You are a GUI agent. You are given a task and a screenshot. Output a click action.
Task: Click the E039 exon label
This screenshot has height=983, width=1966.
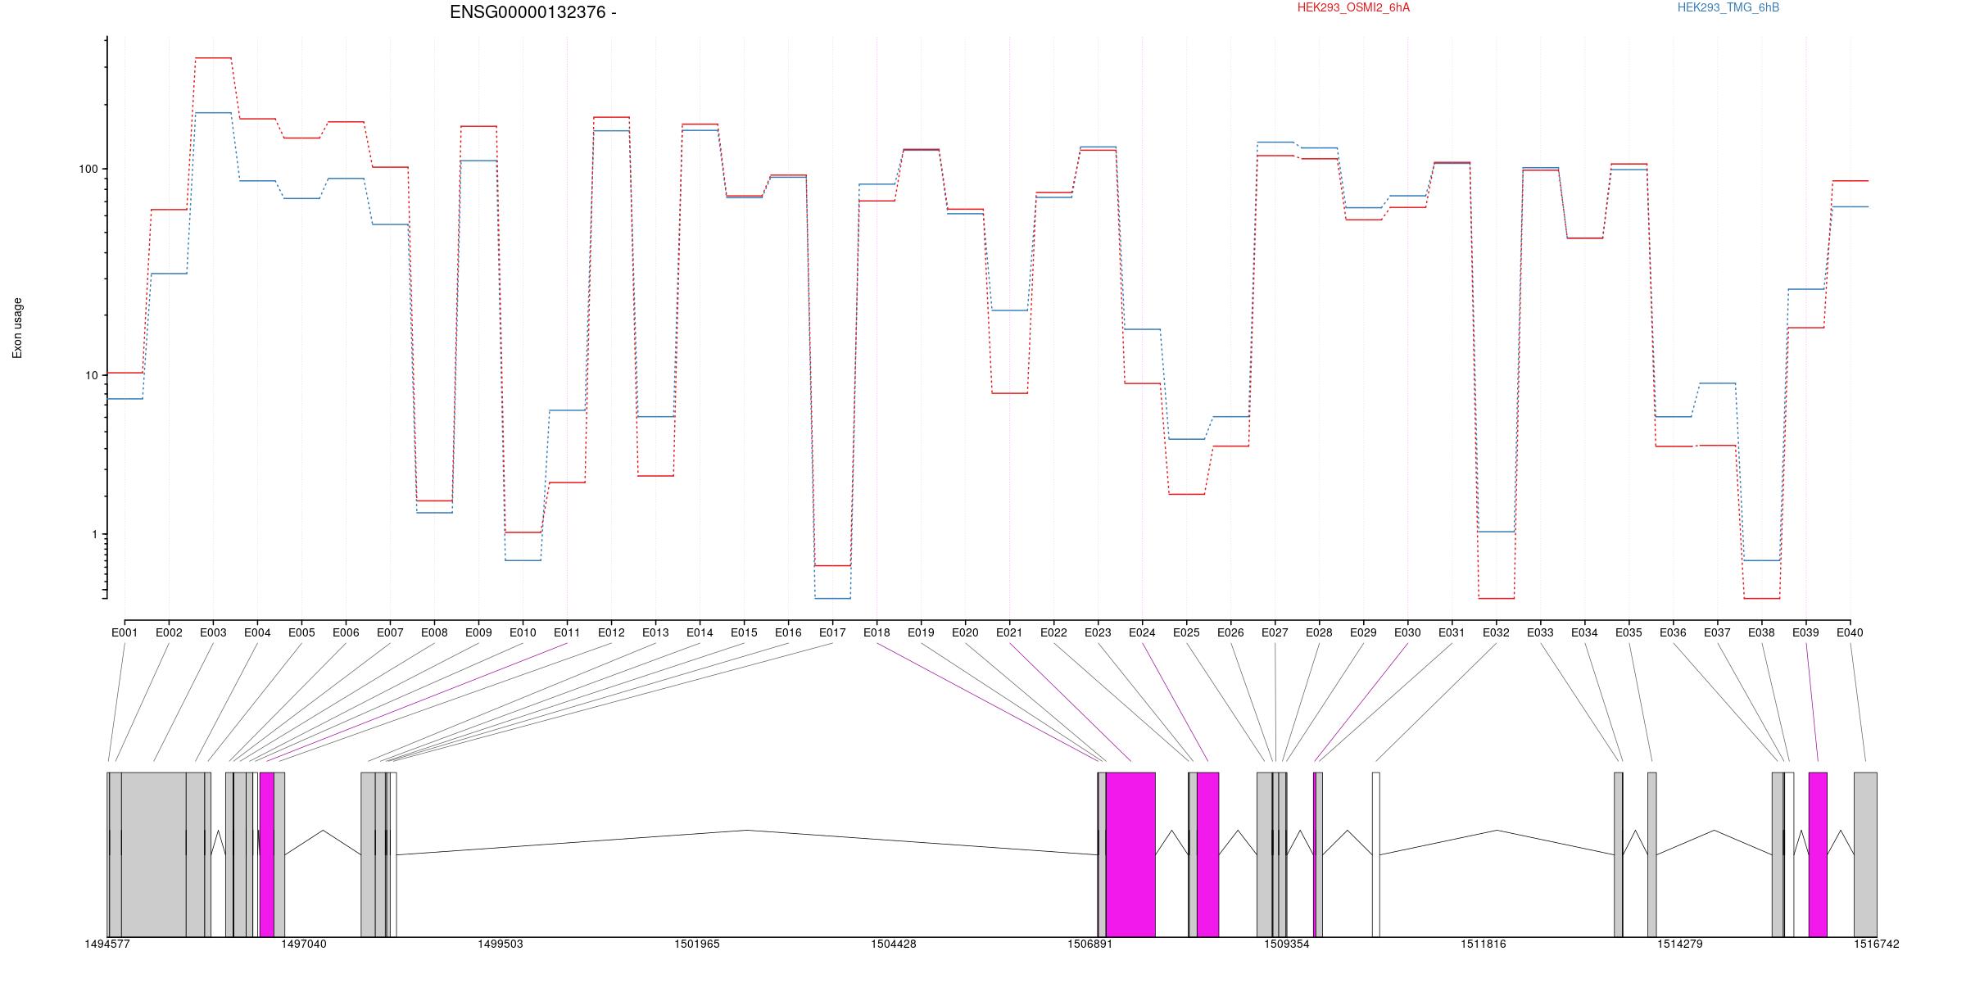point(1805,632)
